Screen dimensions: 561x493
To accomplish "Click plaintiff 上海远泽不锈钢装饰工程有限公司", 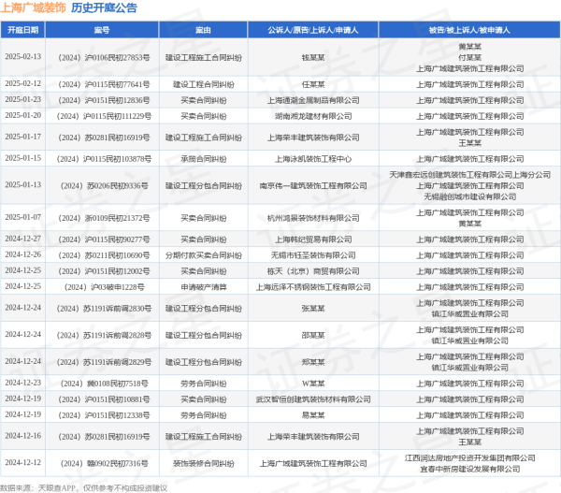I will (x=313, y=287).
